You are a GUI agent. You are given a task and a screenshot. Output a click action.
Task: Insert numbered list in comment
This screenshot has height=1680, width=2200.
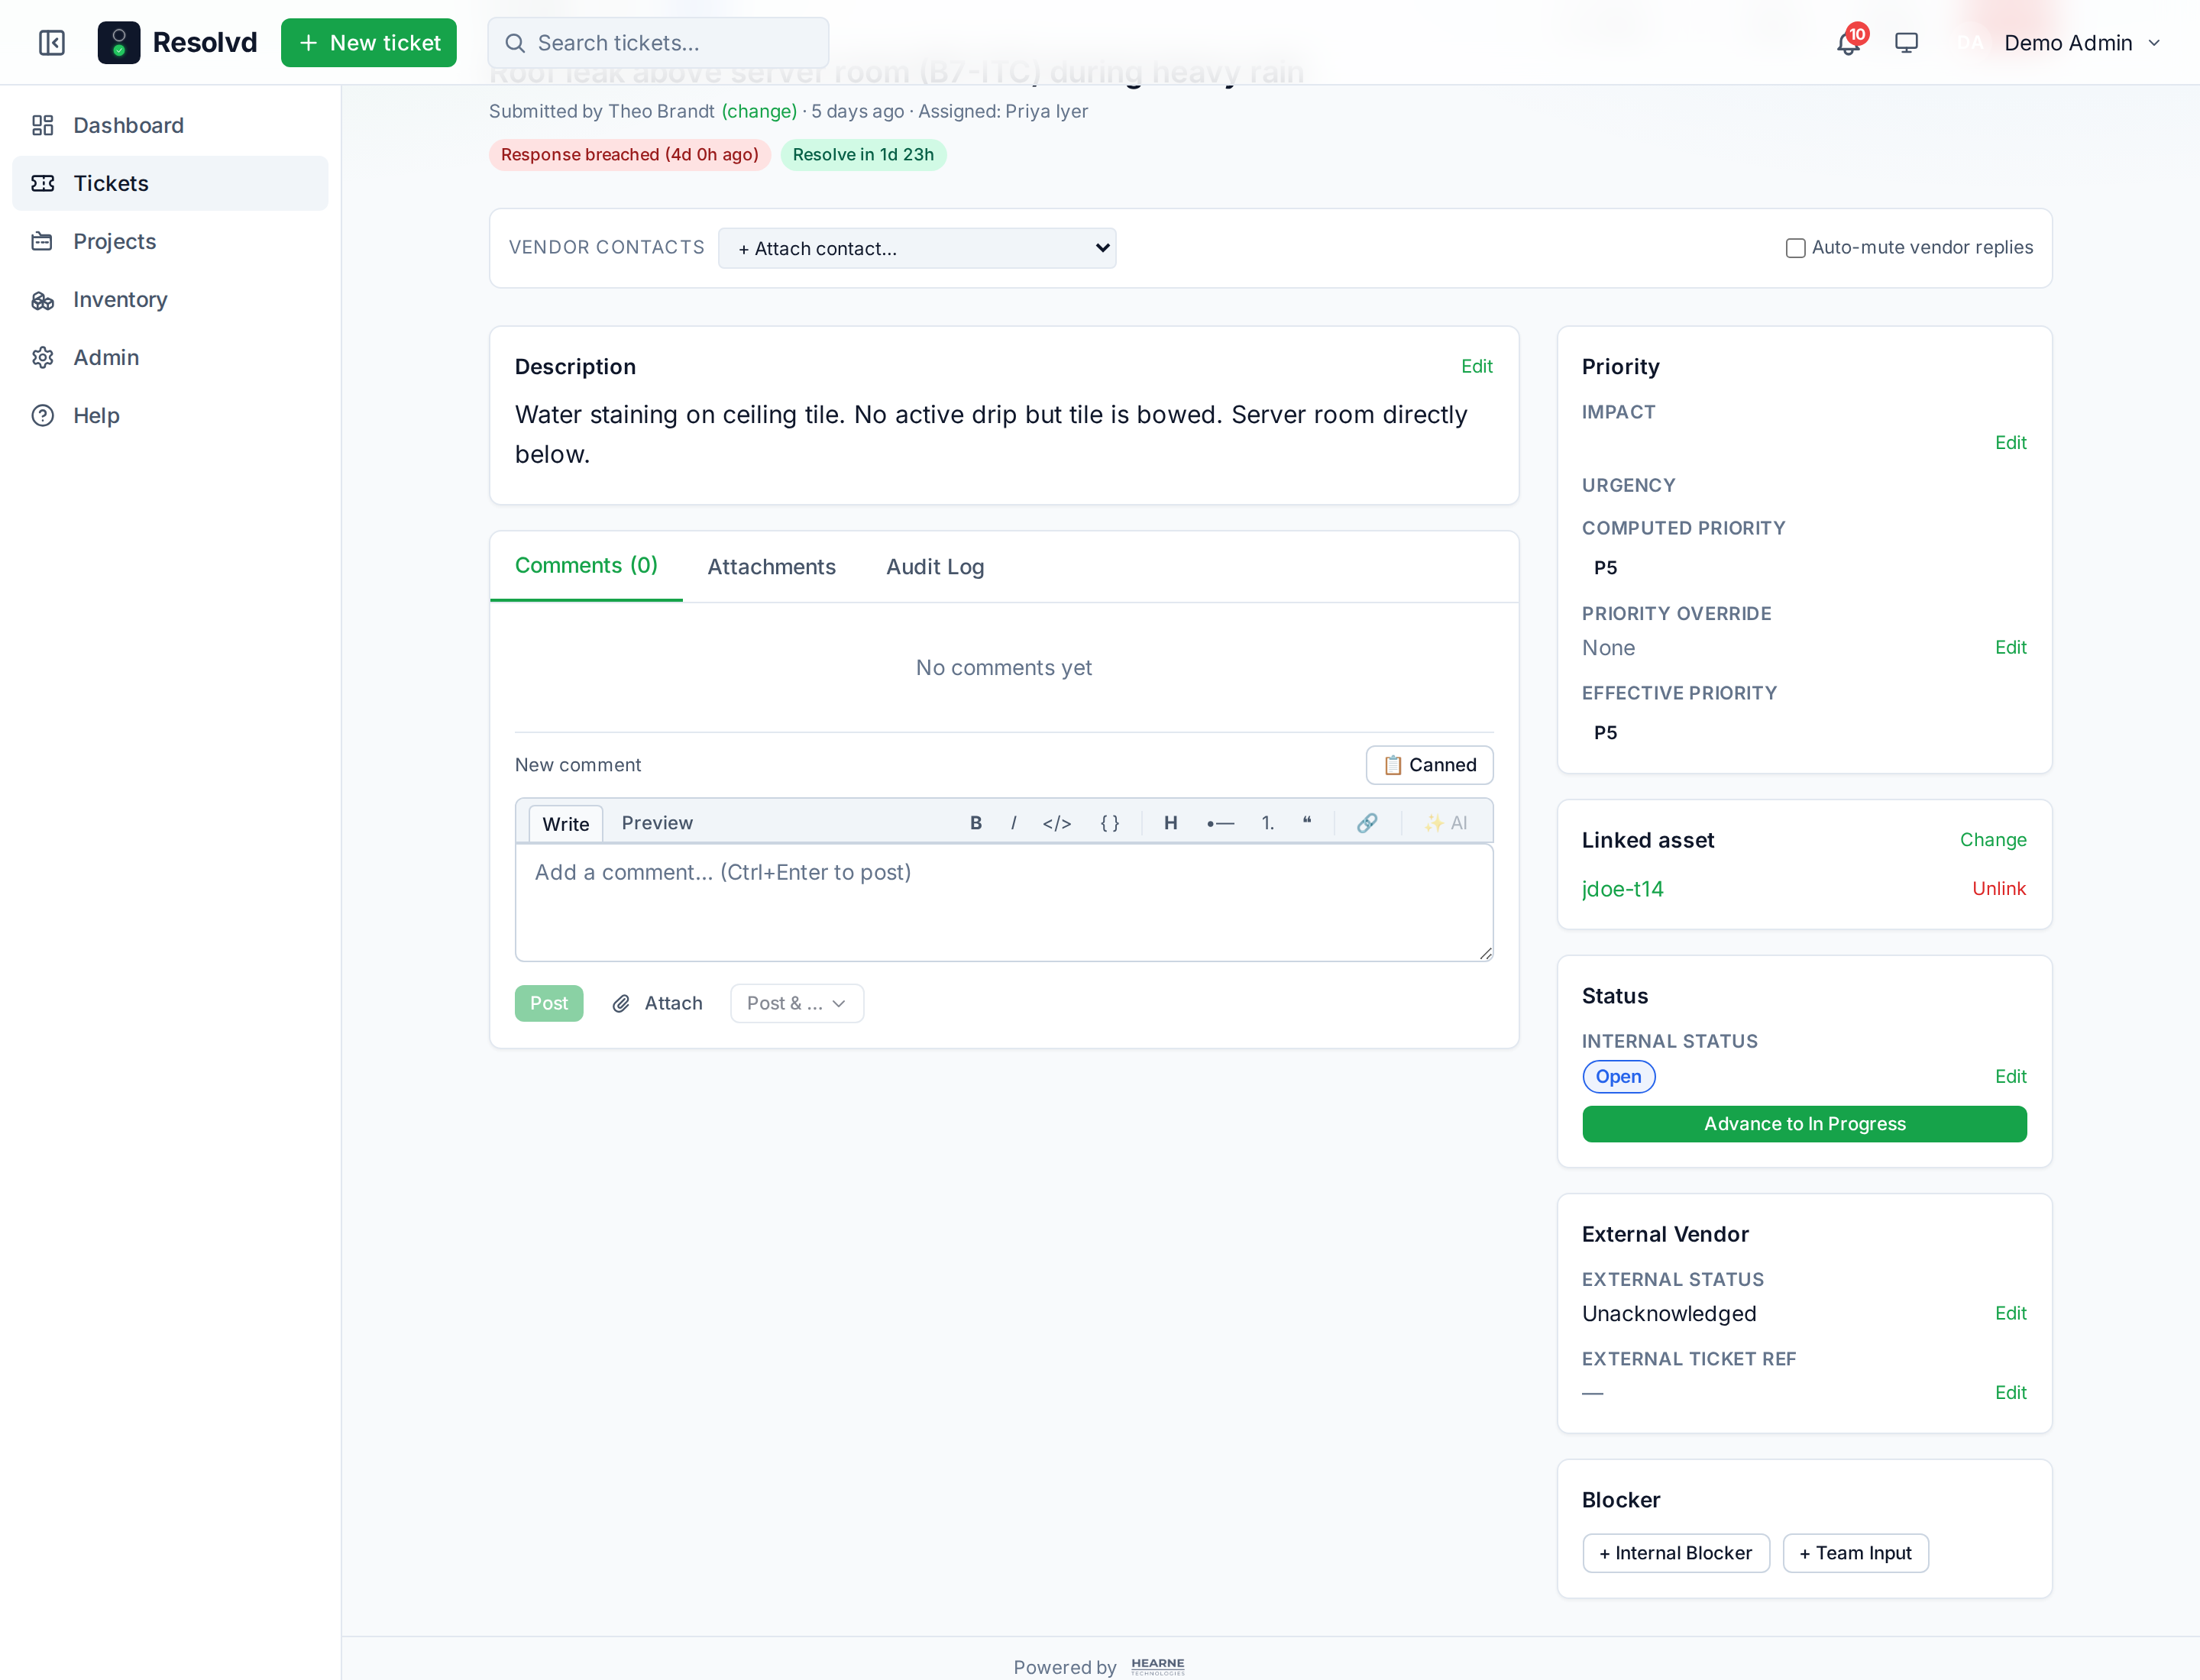1267,823
